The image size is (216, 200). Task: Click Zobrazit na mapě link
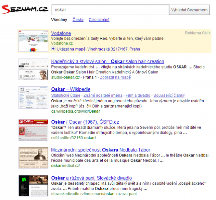coord(115,77)
